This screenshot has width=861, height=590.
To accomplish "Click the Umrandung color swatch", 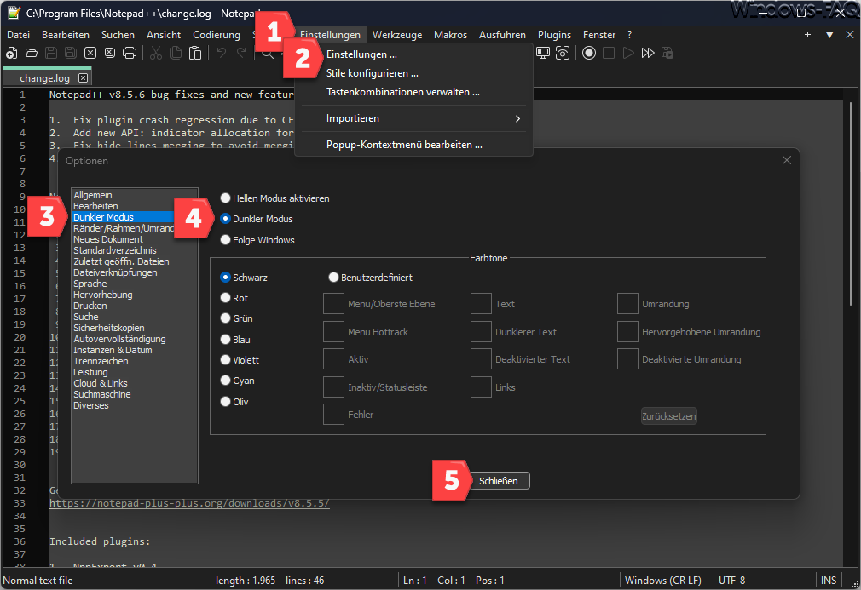I will pyautogui.click(x=627, y=304).
